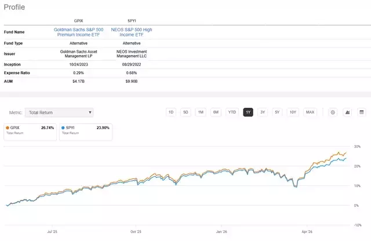
Task: Select the 1Y time range
Action: coord(248,112)
